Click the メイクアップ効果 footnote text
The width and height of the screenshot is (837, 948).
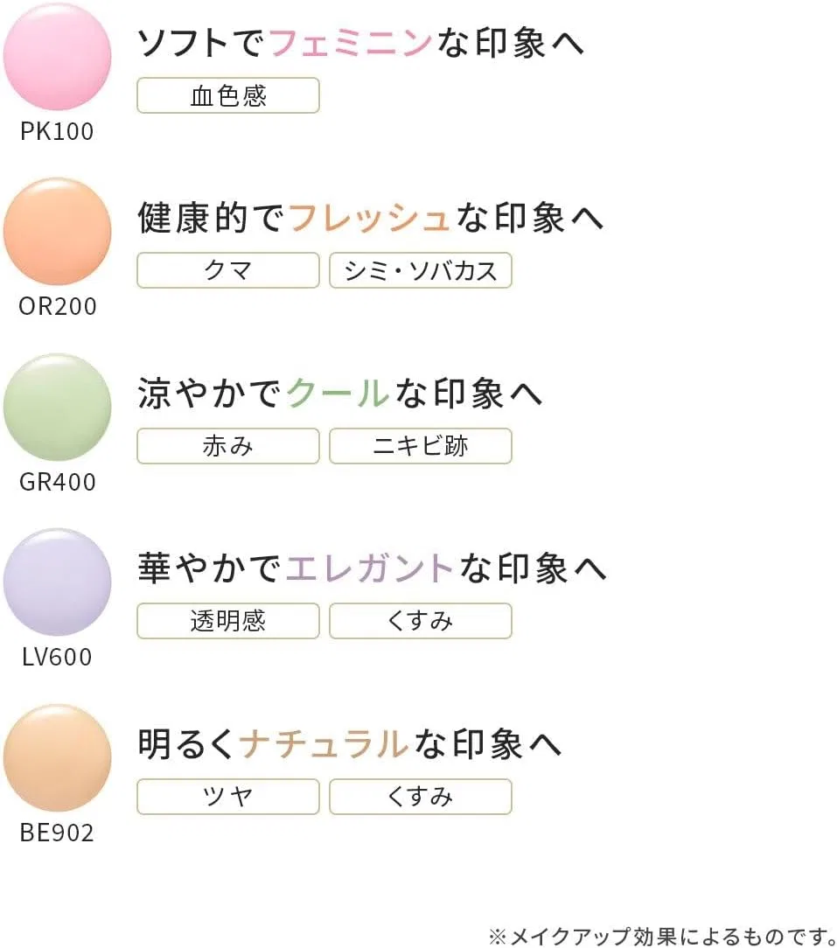coord(661,936)
